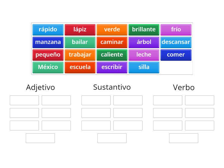Choose the orange "caminar" card
This screenshot has height=168, width=224.
(x=112, y=42)
